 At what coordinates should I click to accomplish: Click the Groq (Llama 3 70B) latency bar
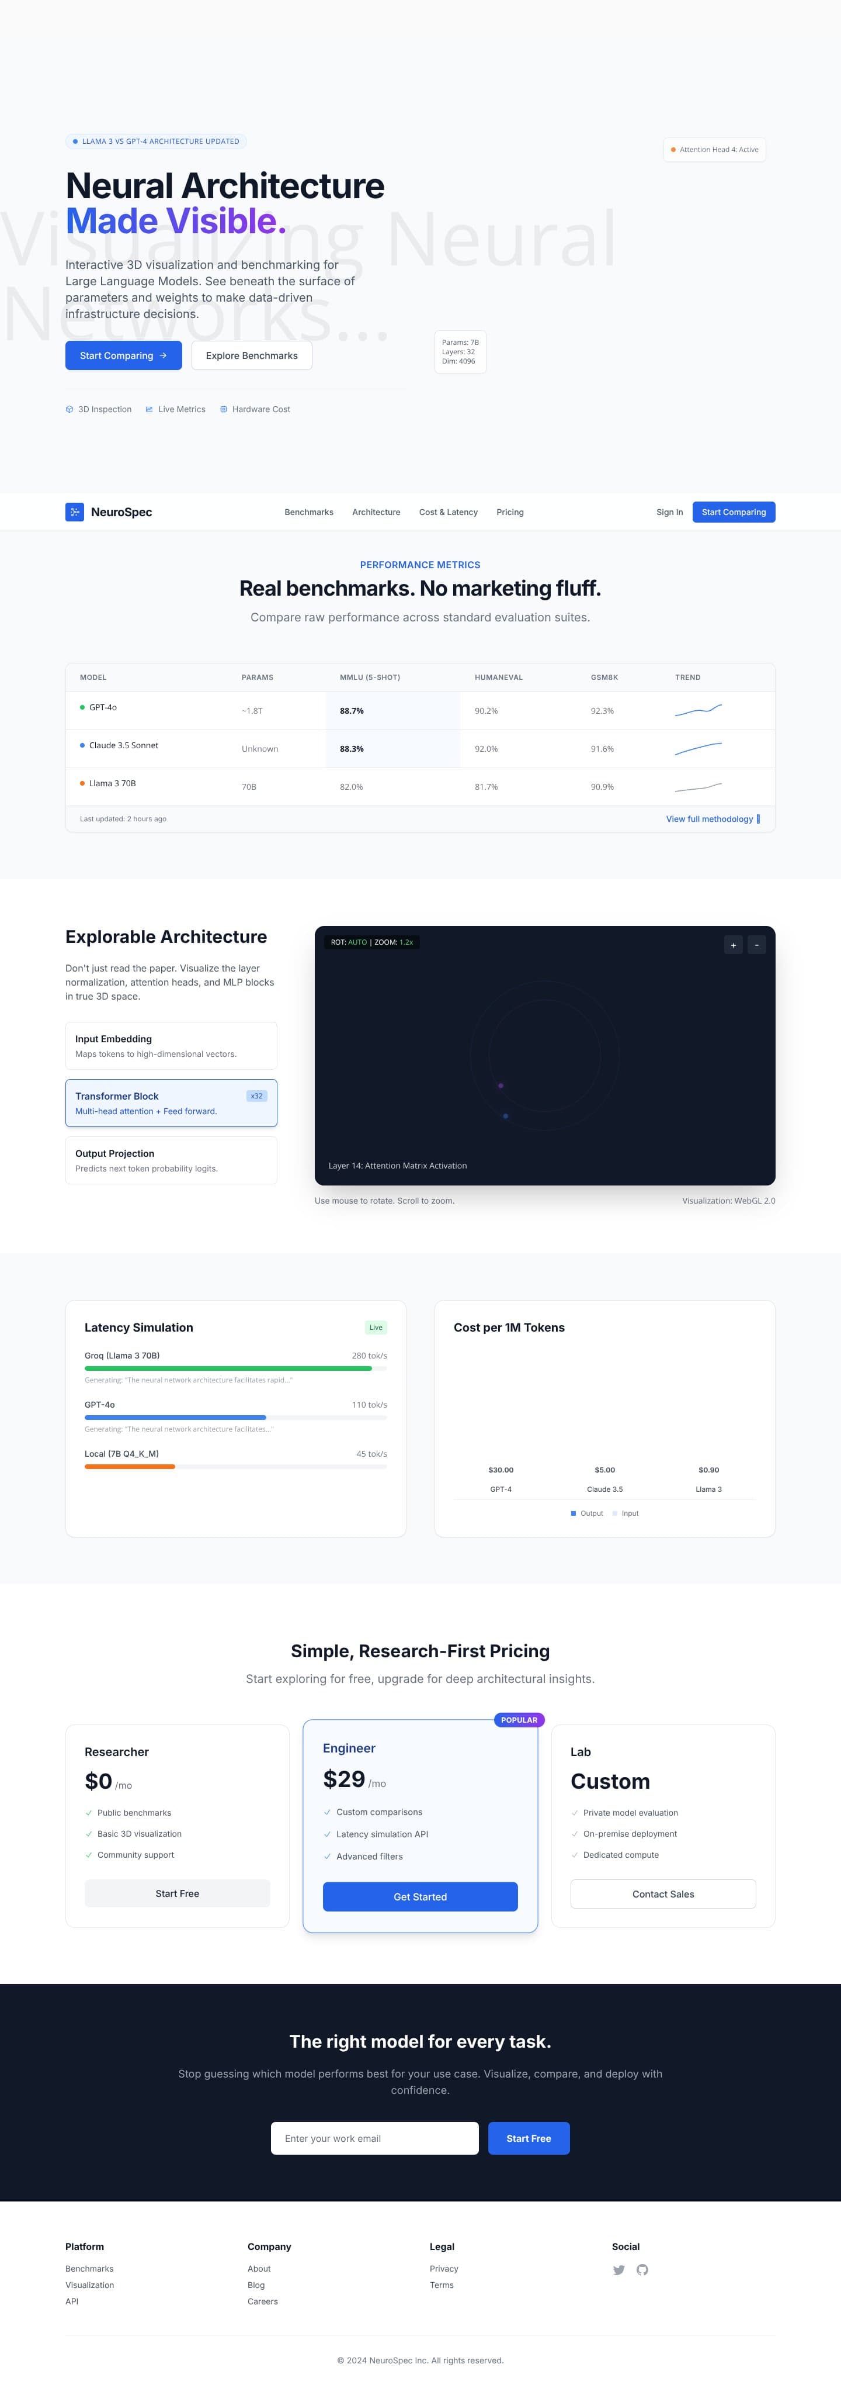click(x=236, y=1368)
